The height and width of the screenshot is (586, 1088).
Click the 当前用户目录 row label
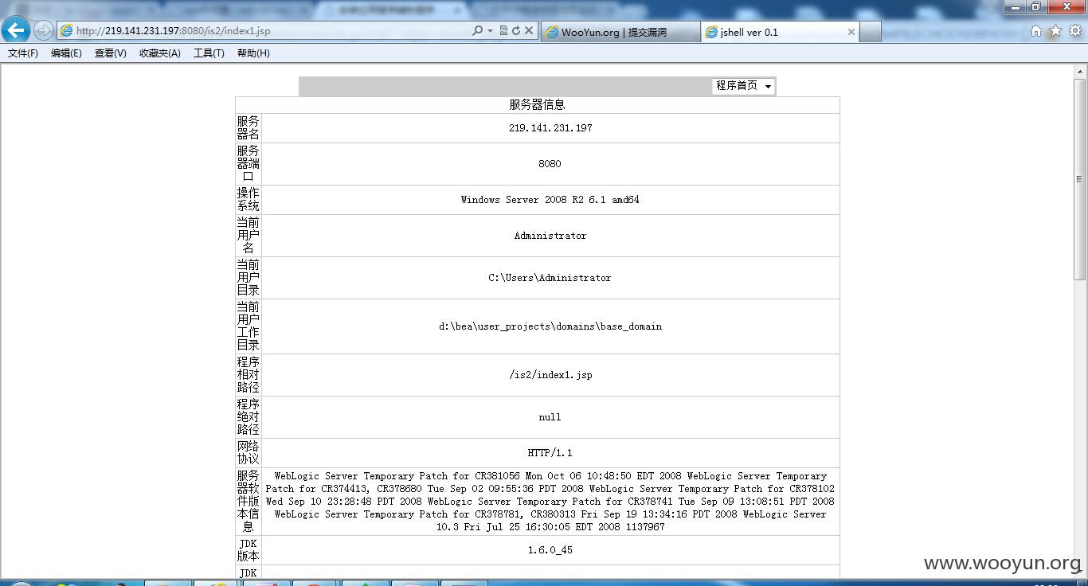pyautogui.click(x=249, y=278)
